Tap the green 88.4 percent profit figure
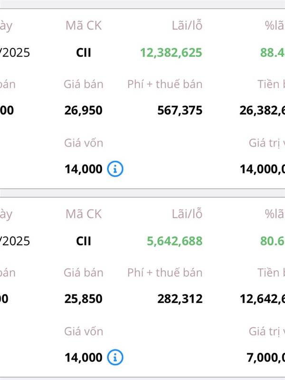 coord(272,53)
